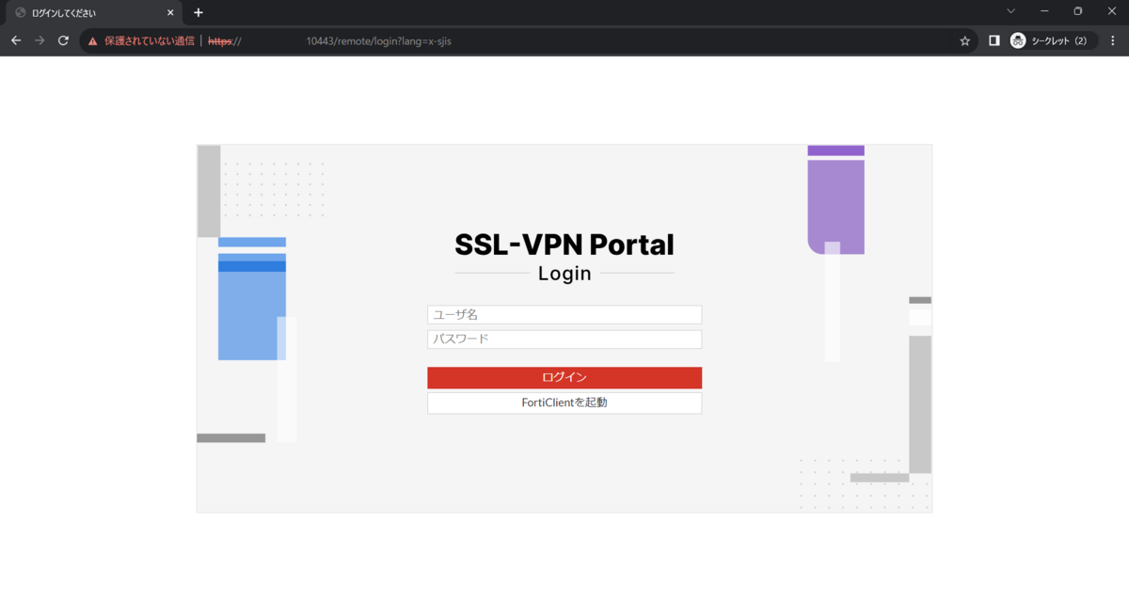This screenshot has width=1129, height=600.
Task: Click the FortiClientを起動 button
Action: click(564, 403)
